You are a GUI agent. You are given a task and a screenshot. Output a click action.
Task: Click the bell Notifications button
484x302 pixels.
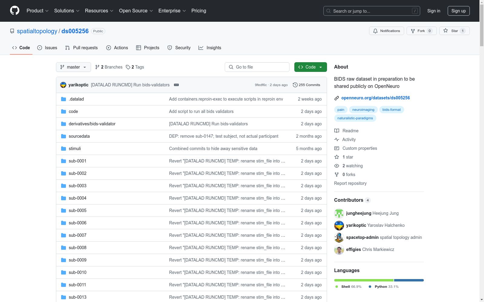point(386,31)
